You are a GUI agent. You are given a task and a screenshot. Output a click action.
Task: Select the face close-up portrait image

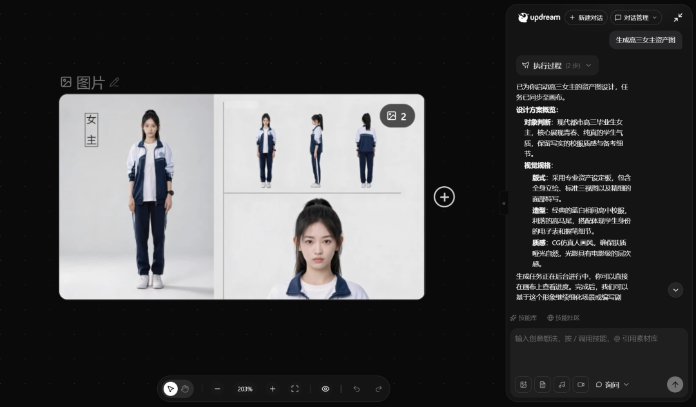318,247
